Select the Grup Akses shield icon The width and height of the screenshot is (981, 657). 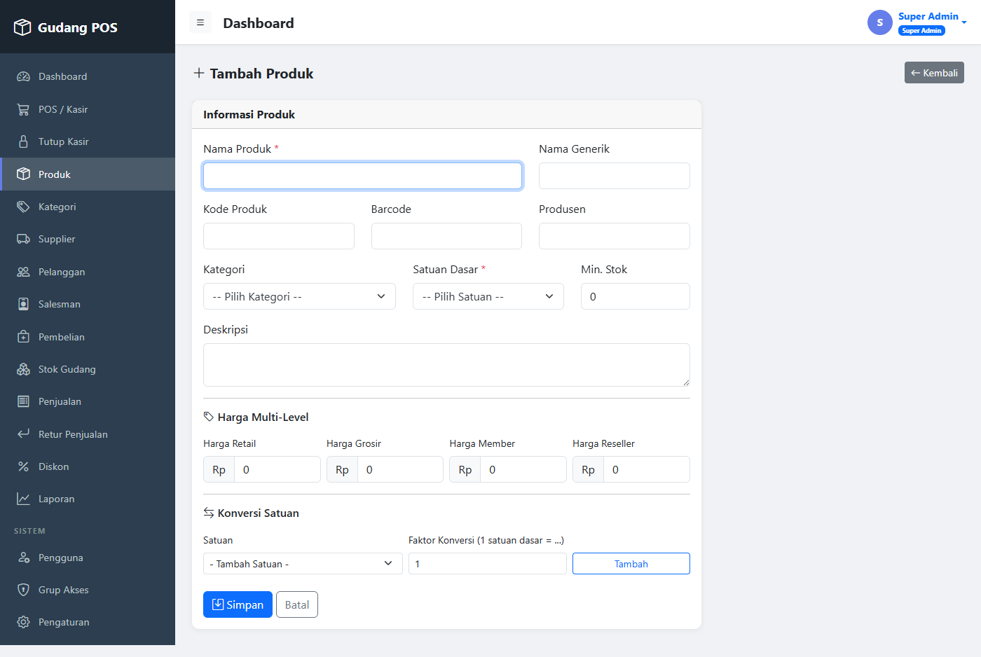23,590
